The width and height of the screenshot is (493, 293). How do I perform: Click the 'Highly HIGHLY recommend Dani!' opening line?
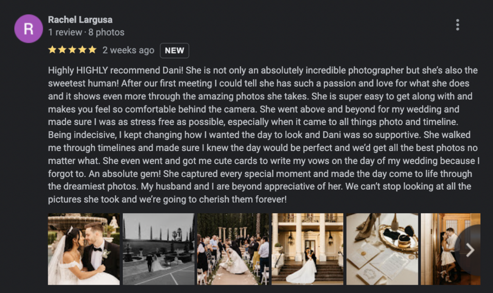[x=116, y=70]
